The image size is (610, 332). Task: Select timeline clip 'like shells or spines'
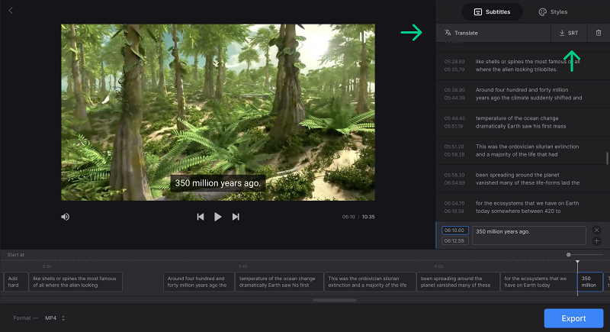coord(75,282)
